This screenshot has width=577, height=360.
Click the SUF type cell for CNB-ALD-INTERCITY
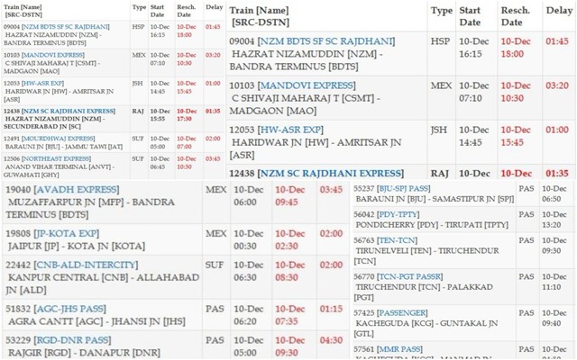215,265
